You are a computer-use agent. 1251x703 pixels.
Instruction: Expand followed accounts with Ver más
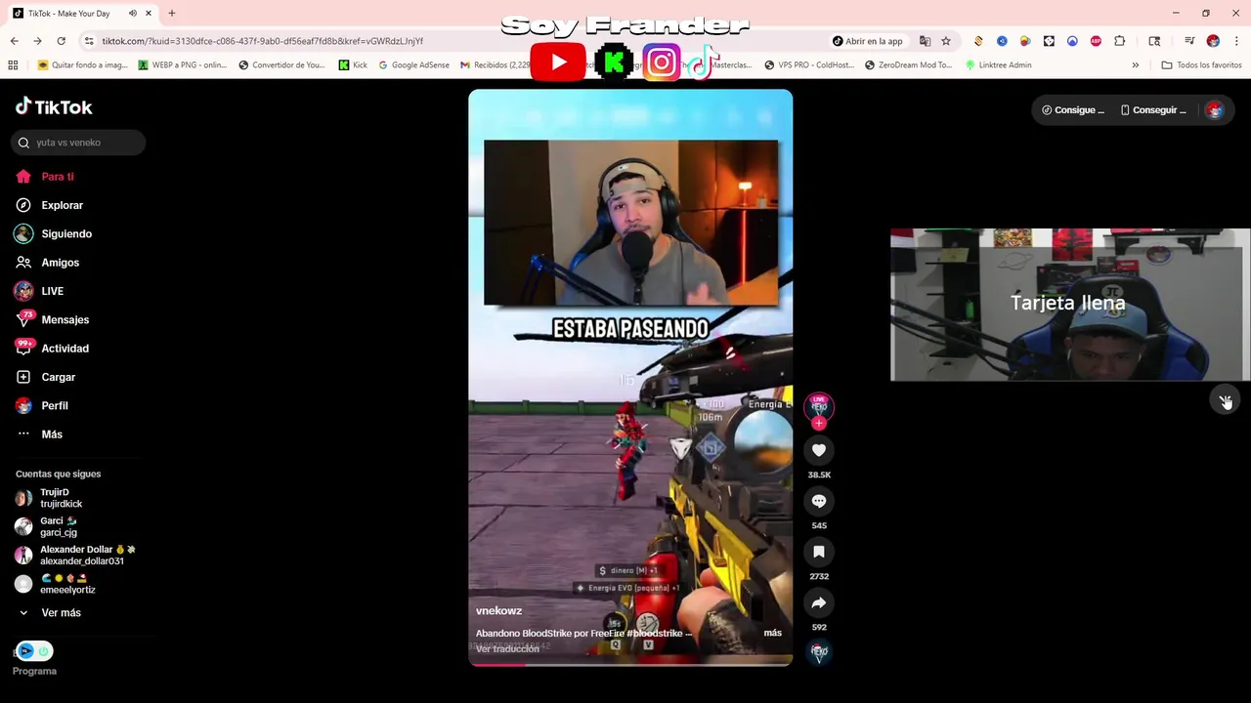50,613
